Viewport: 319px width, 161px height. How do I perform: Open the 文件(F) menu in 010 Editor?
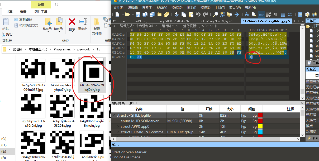pyautogui.click(x=118, y=7)
